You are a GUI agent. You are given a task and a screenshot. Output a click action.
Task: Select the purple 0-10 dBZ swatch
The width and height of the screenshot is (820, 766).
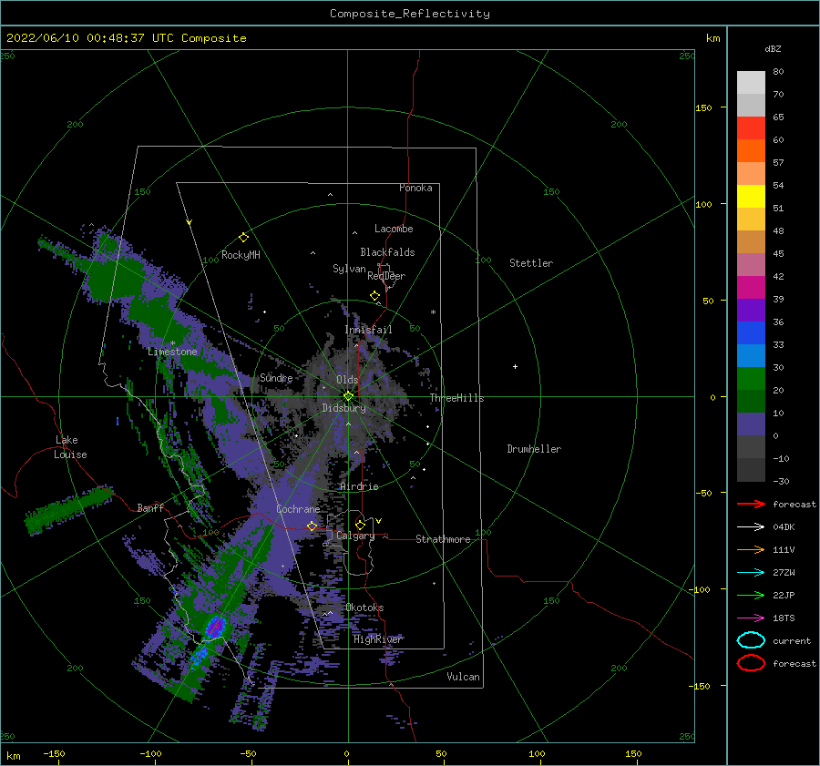pyautogui.click(x=751, y=424)
